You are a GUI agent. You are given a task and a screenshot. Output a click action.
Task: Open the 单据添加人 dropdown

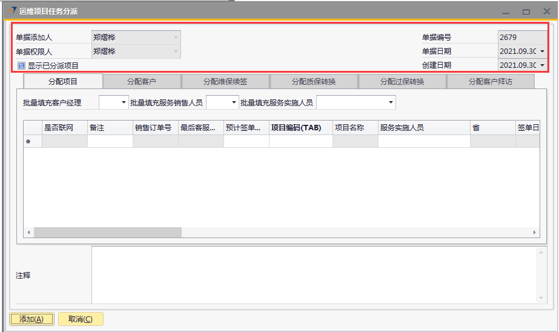pos(176,38)
